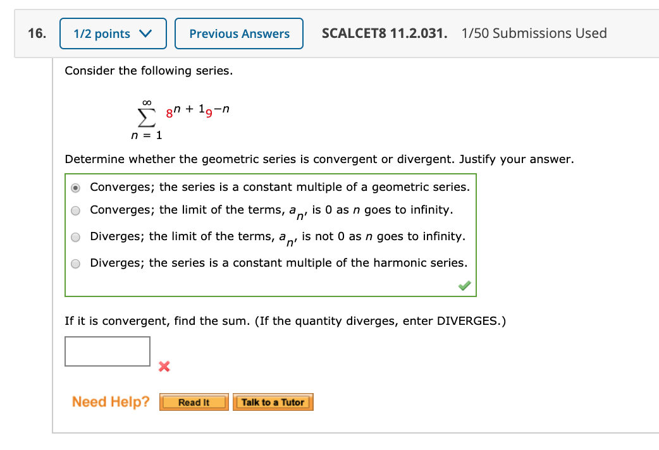Click the Talk to a Tutor button
The image size is (659, 450).
click(x=273, y=401)
